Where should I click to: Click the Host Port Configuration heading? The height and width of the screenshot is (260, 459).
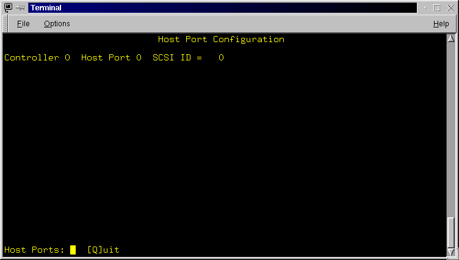[221, 39]
